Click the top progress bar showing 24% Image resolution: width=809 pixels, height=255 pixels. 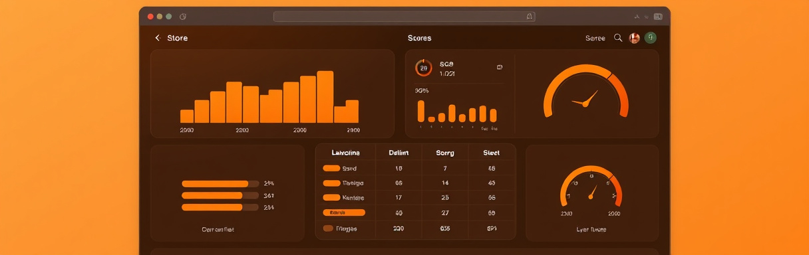pyautogui.click(x=220, y=183)
